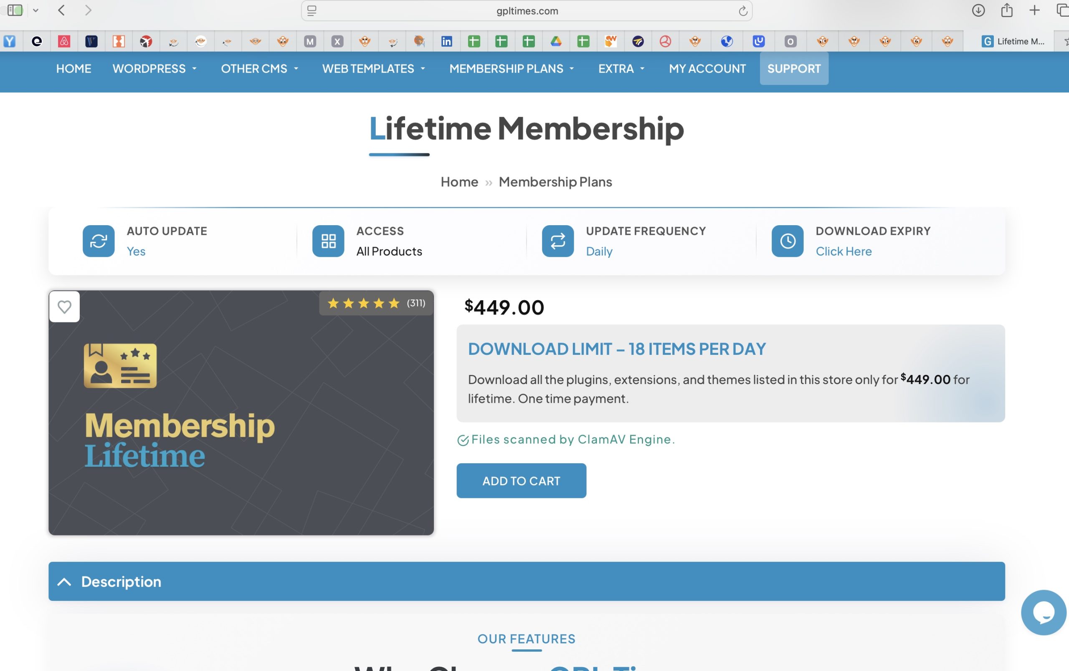Open the 'Click Here' download expiry link
The width and height of the screenshot is (1069, 671).
(x=843, y=251)
